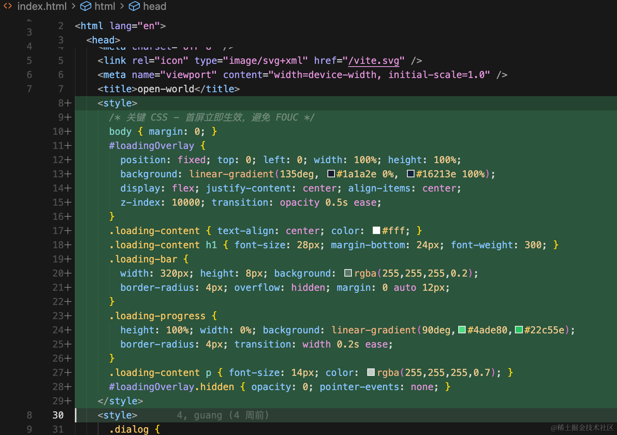Viewport: 617px width, 435px height.
Task: Click 'linear-gradient(135deg' in the background line
Action: pyautogui.click(x=251, y=174)
